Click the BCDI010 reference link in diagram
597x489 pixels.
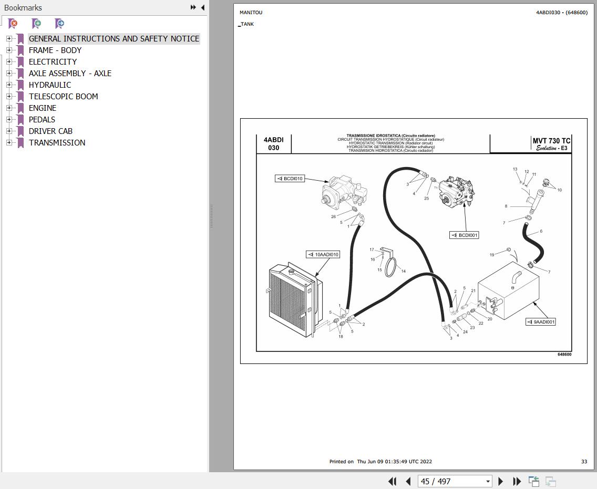[290, 179]
